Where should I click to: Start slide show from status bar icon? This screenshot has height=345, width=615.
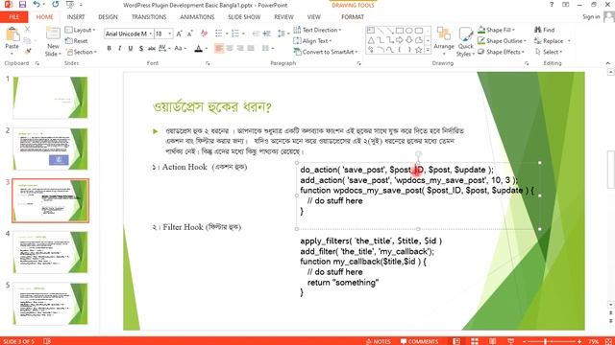click(510, 341)
